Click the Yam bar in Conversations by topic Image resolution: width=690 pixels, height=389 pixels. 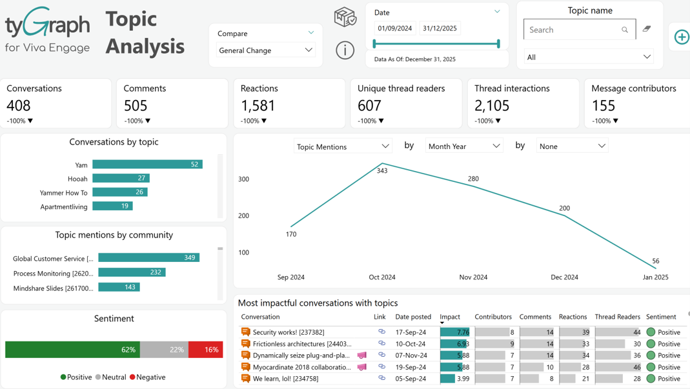[x=147, y=164]
